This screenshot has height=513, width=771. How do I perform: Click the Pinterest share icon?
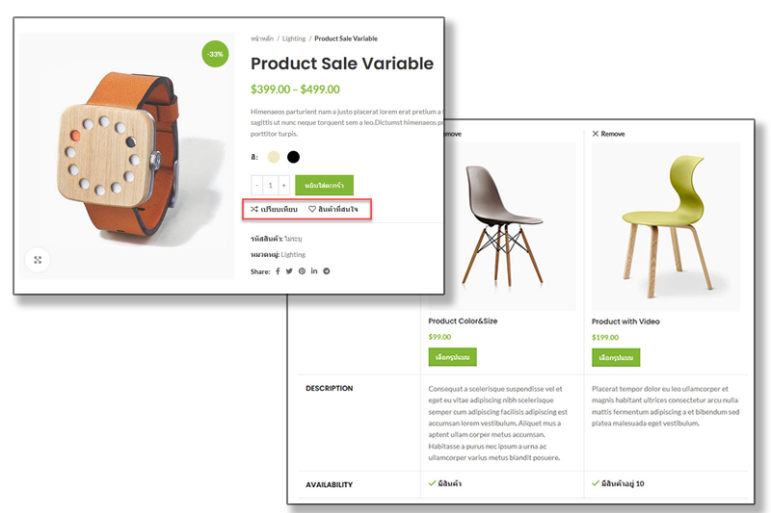pos(302,271)
